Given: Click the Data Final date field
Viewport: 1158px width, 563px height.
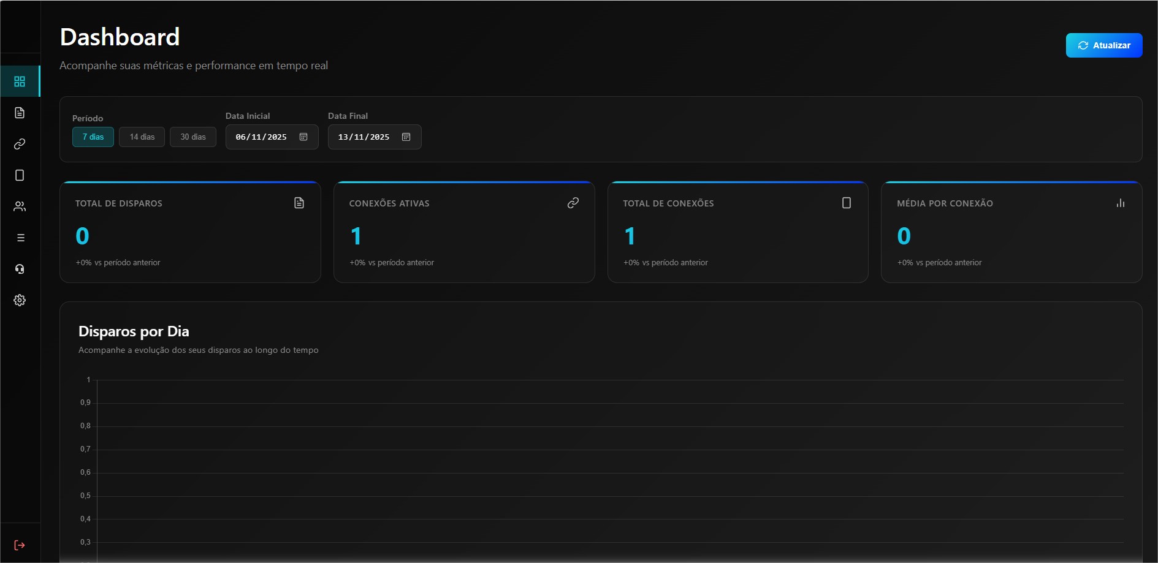Looking at the screenshot, I should tap(364, 137).
